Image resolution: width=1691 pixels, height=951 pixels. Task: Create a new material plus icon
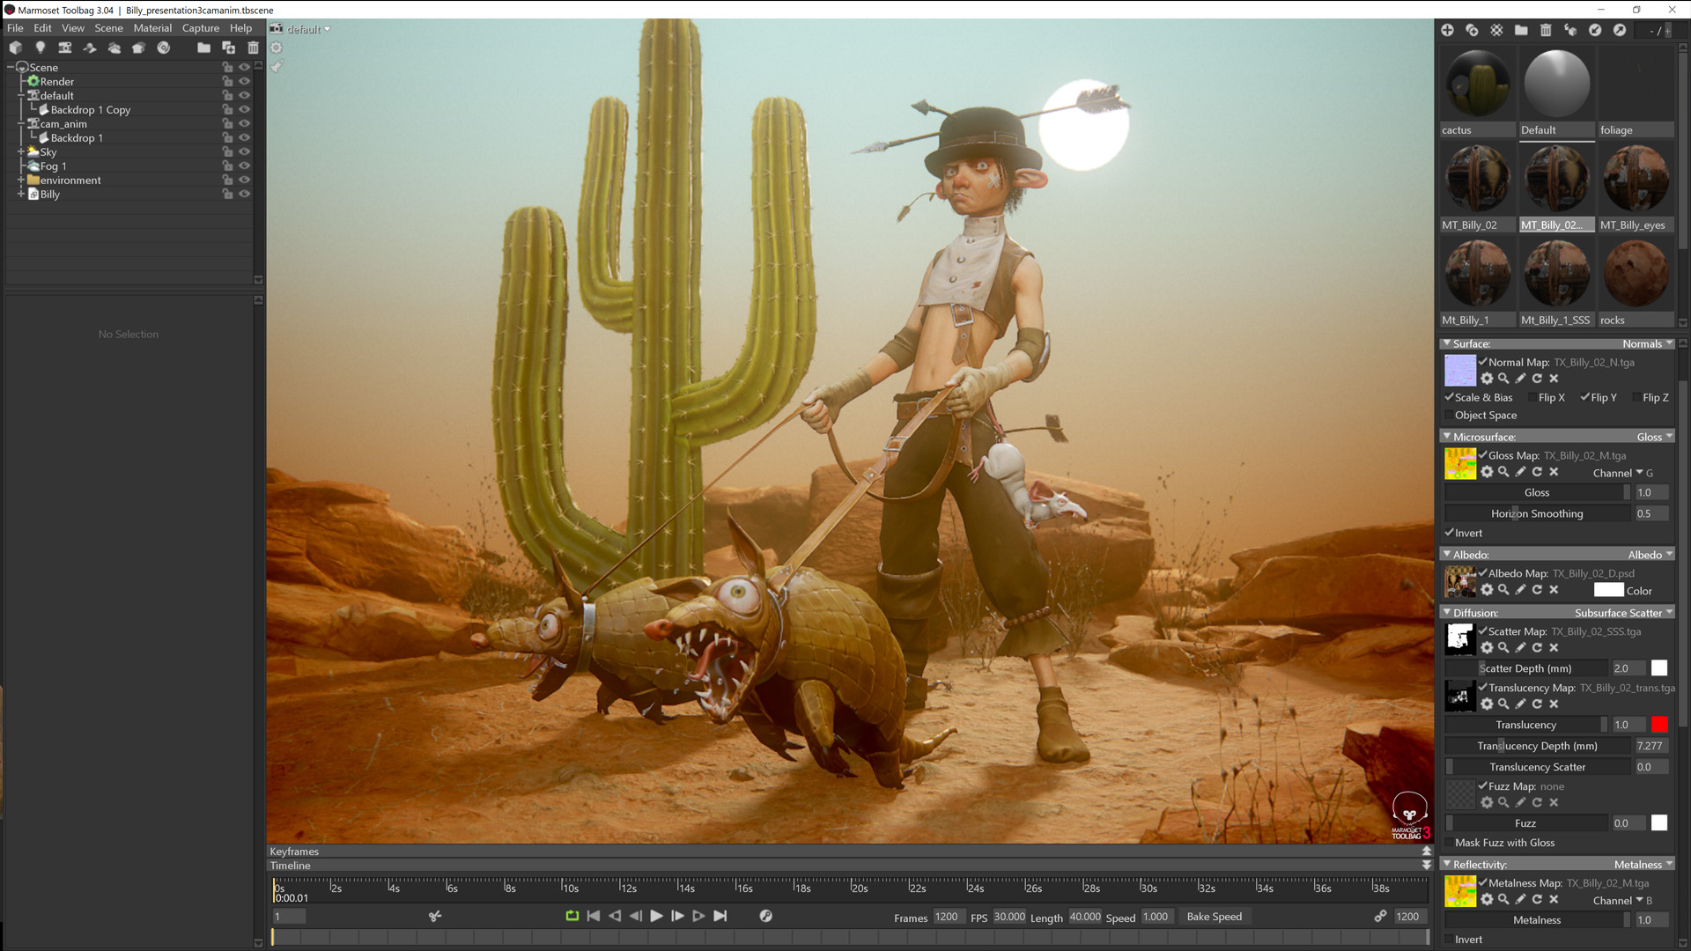1447,30
